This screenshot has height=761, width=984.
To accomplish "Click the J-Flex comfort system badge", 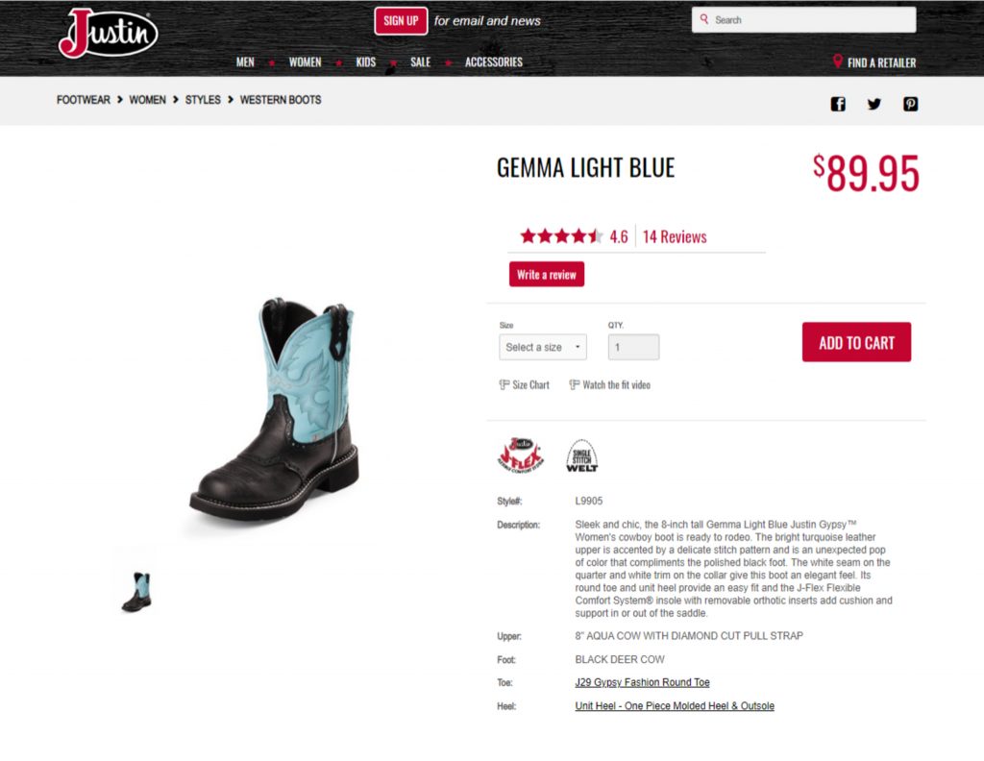I will coord(520,455).
